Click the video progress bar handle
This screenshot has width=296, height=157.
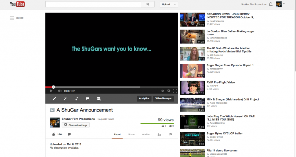tap(53, 87)
